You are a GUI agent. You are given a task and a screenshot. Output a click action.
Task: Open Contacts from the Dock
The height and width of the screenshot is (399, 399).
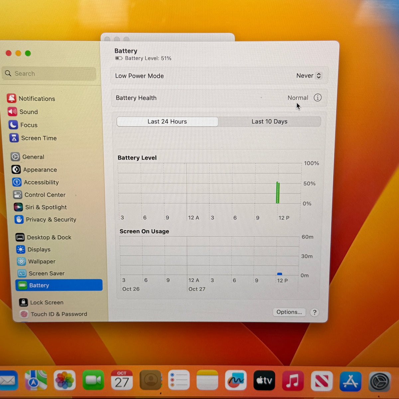150,380
